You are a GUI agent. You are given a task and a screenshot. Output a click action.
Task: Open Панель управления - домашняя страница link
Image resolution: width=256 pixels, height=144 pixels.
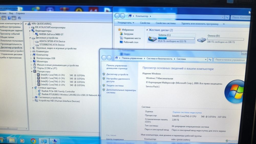coord(117,67)
